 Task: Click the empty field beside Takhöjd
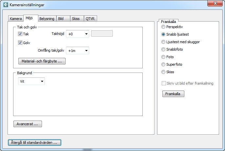[x=102, y=34]
